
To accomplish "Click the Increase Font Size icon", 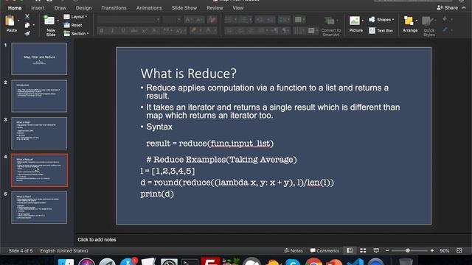I will pos(188,20).
